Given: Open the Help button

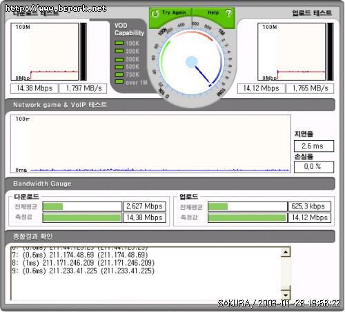Looking at the screenshot, I should (213, 13).
